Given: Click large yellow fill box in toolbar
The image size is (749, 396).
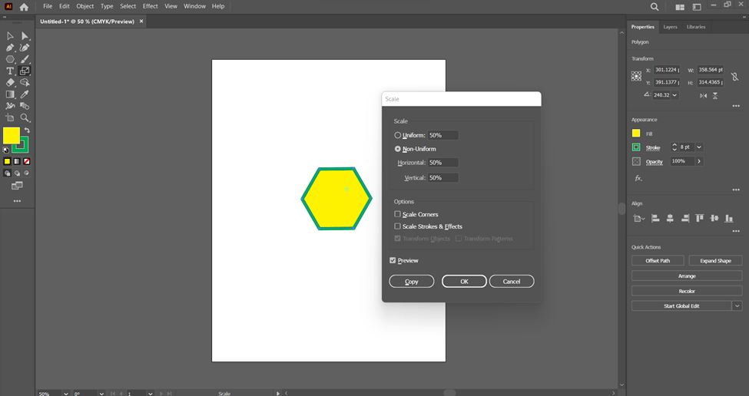Looking at the screenshot, I should click(x=12, y=136).
